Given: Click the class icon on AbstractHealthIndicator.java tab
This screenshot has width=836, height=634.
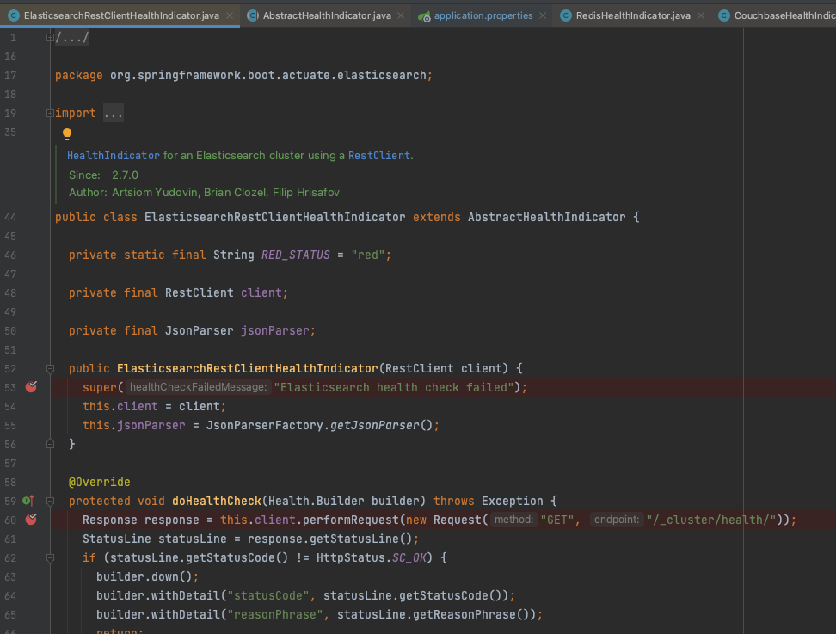Looking at the screenshot, I should tap(252, 15).
